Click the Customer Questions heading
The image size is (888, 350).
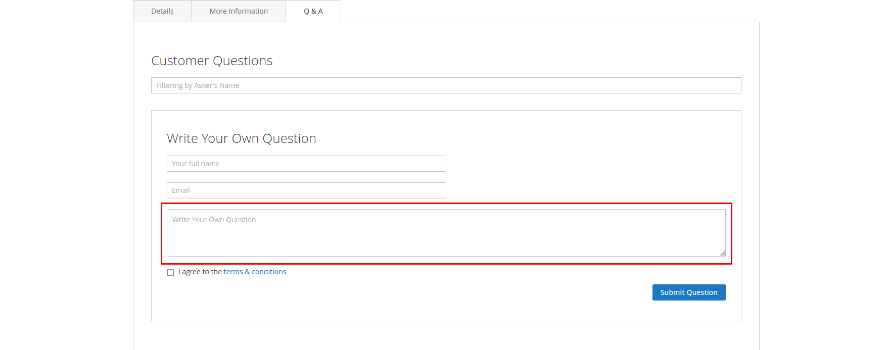(x=212, y=61)
